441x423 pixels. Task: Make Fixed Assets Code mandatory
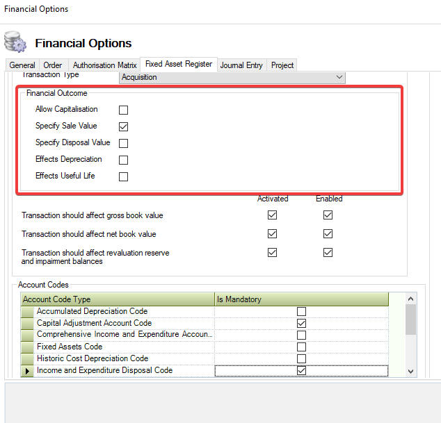(301, 347)
